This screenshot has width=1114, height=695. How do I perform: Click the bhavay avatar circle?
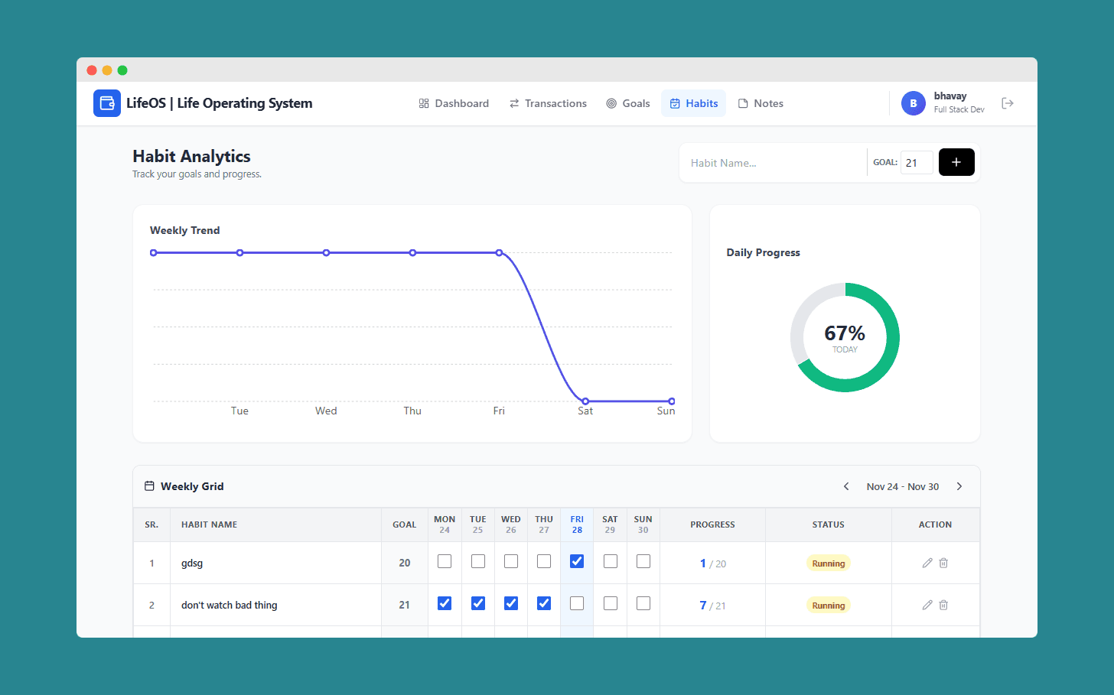click(914, 103)
